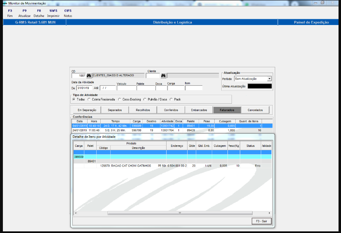Click the Cliente code input field
Image resolution: width=341 pixels, height=233 pixels.
(x=153, y=75)
